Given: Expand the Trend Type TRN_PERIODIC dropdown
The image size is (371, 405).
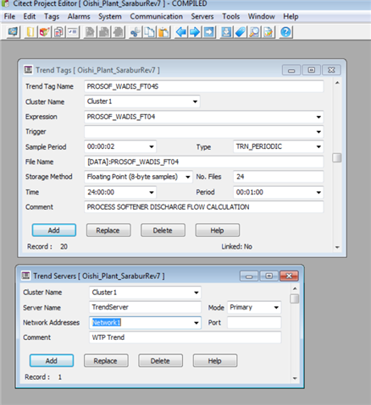Looking at the screenshot, I should coord(318,146).
